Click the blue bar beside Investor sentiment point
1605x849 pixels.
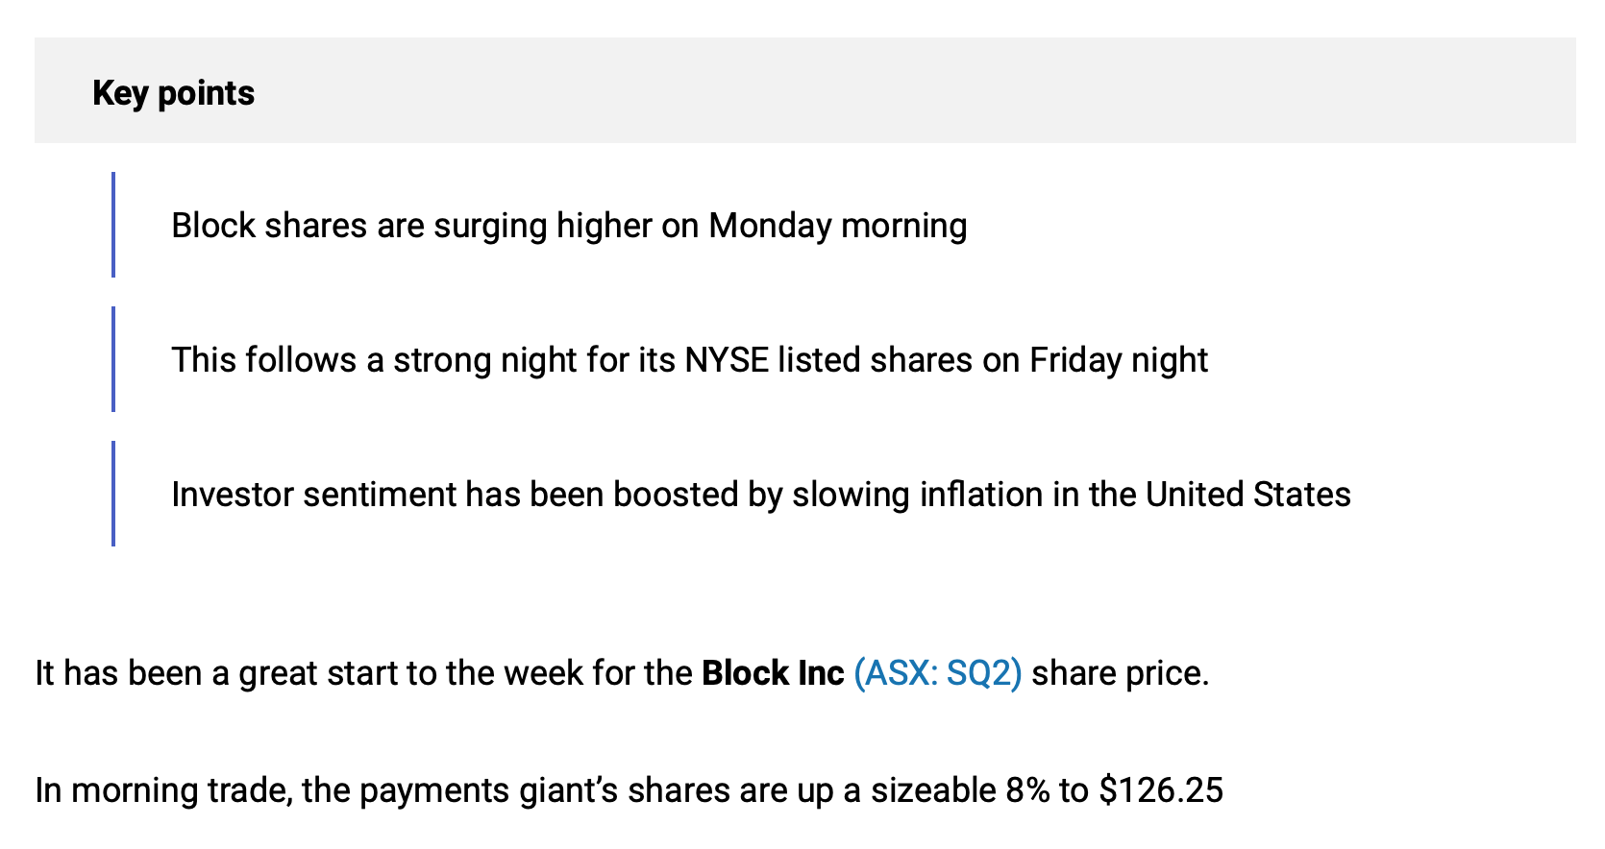[113, 494]
